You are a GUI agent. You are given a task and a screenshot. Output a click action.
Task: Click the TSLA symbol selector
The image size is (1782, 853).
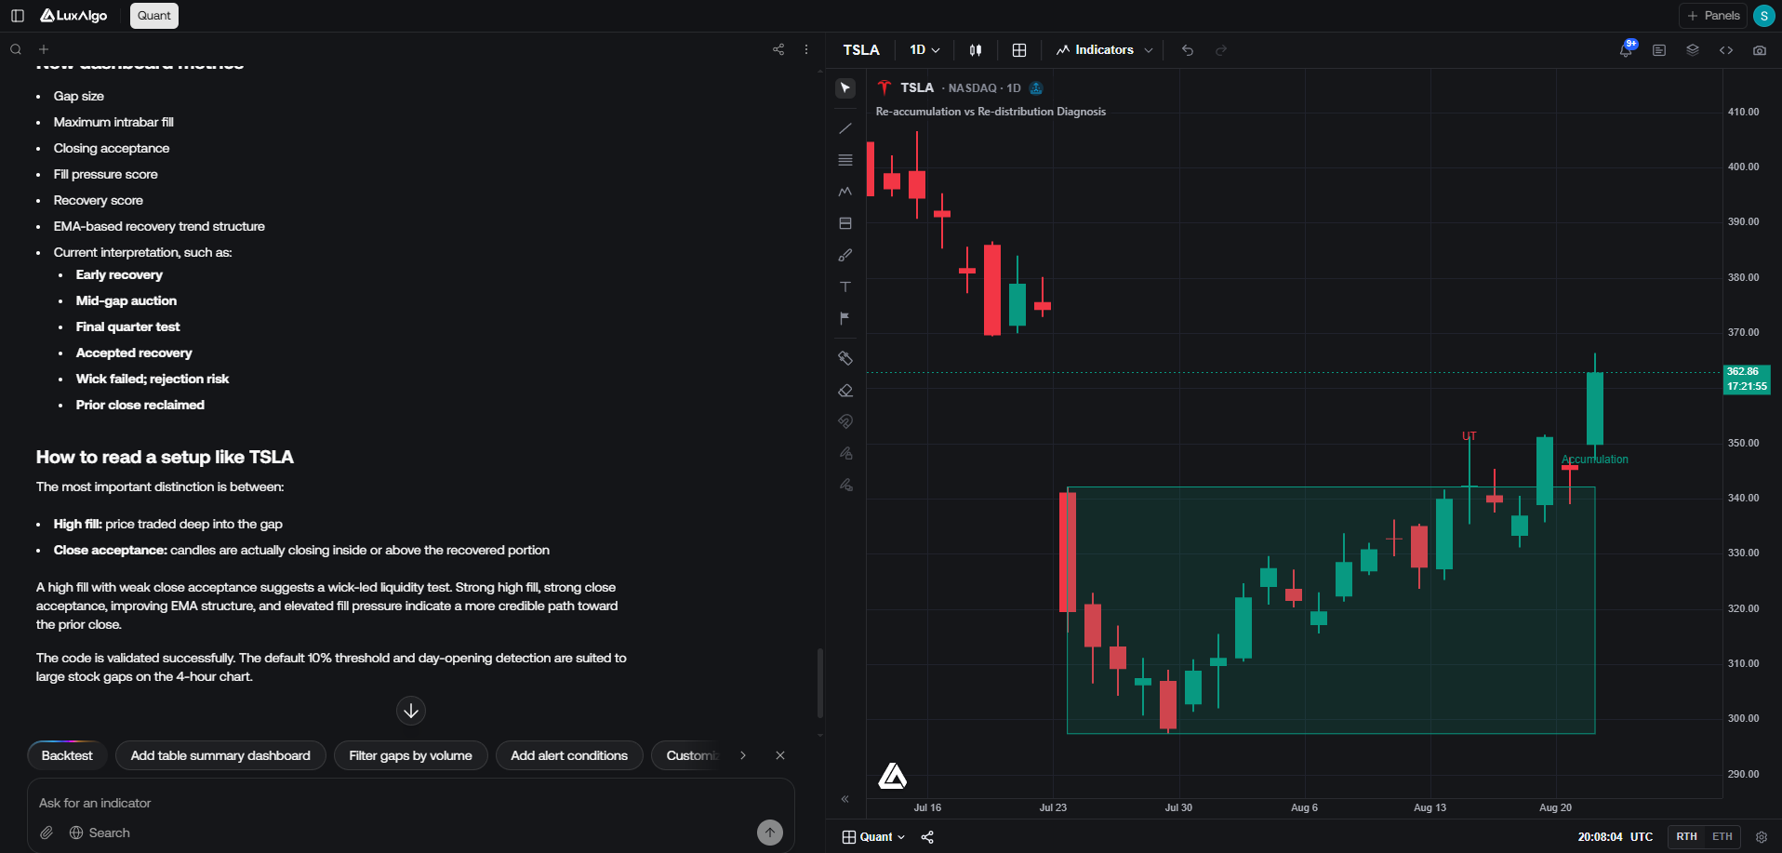point(861,50)
